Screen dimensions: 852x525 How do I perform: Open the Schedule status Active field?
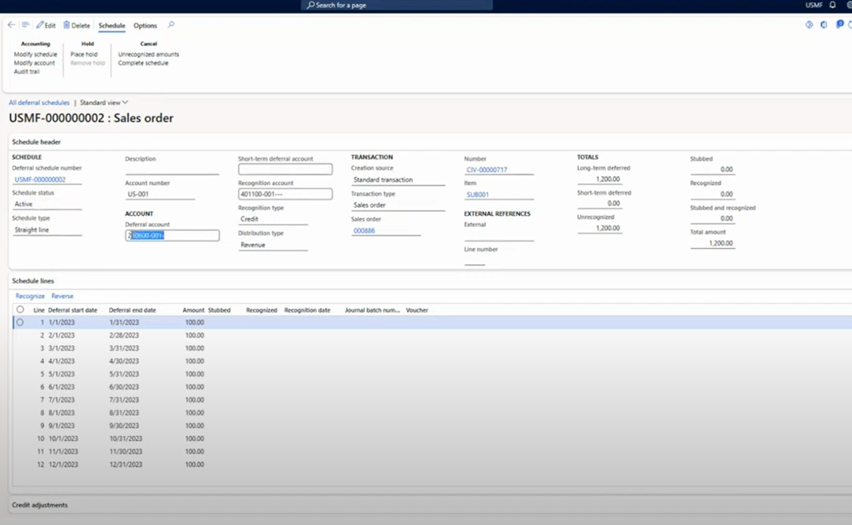click(x=47, y=205)
